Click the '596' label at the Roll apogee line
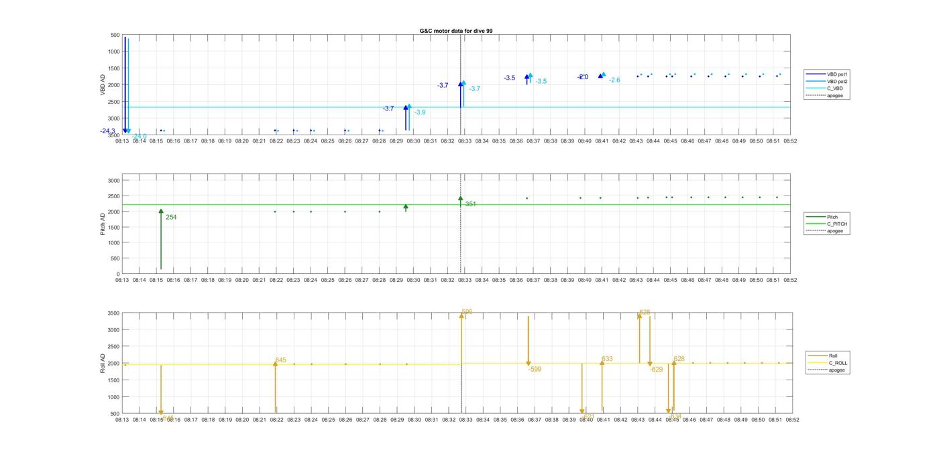Image resolution: width=939 pixels, height=464 pixels. coord(467,313)
